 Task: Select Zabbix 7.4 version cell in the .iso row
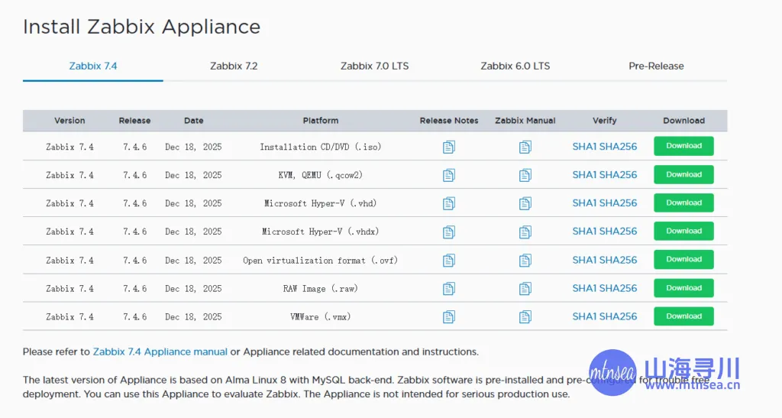coord(69,147)
